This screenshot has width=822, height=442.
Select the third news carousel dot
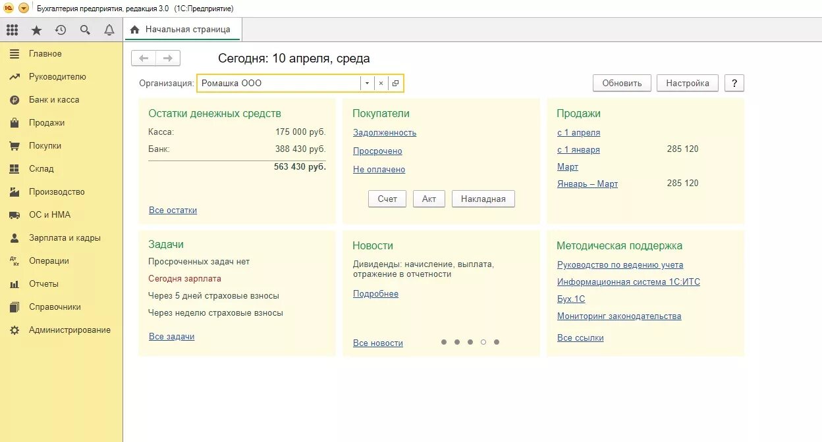click(x=470, y=342)
